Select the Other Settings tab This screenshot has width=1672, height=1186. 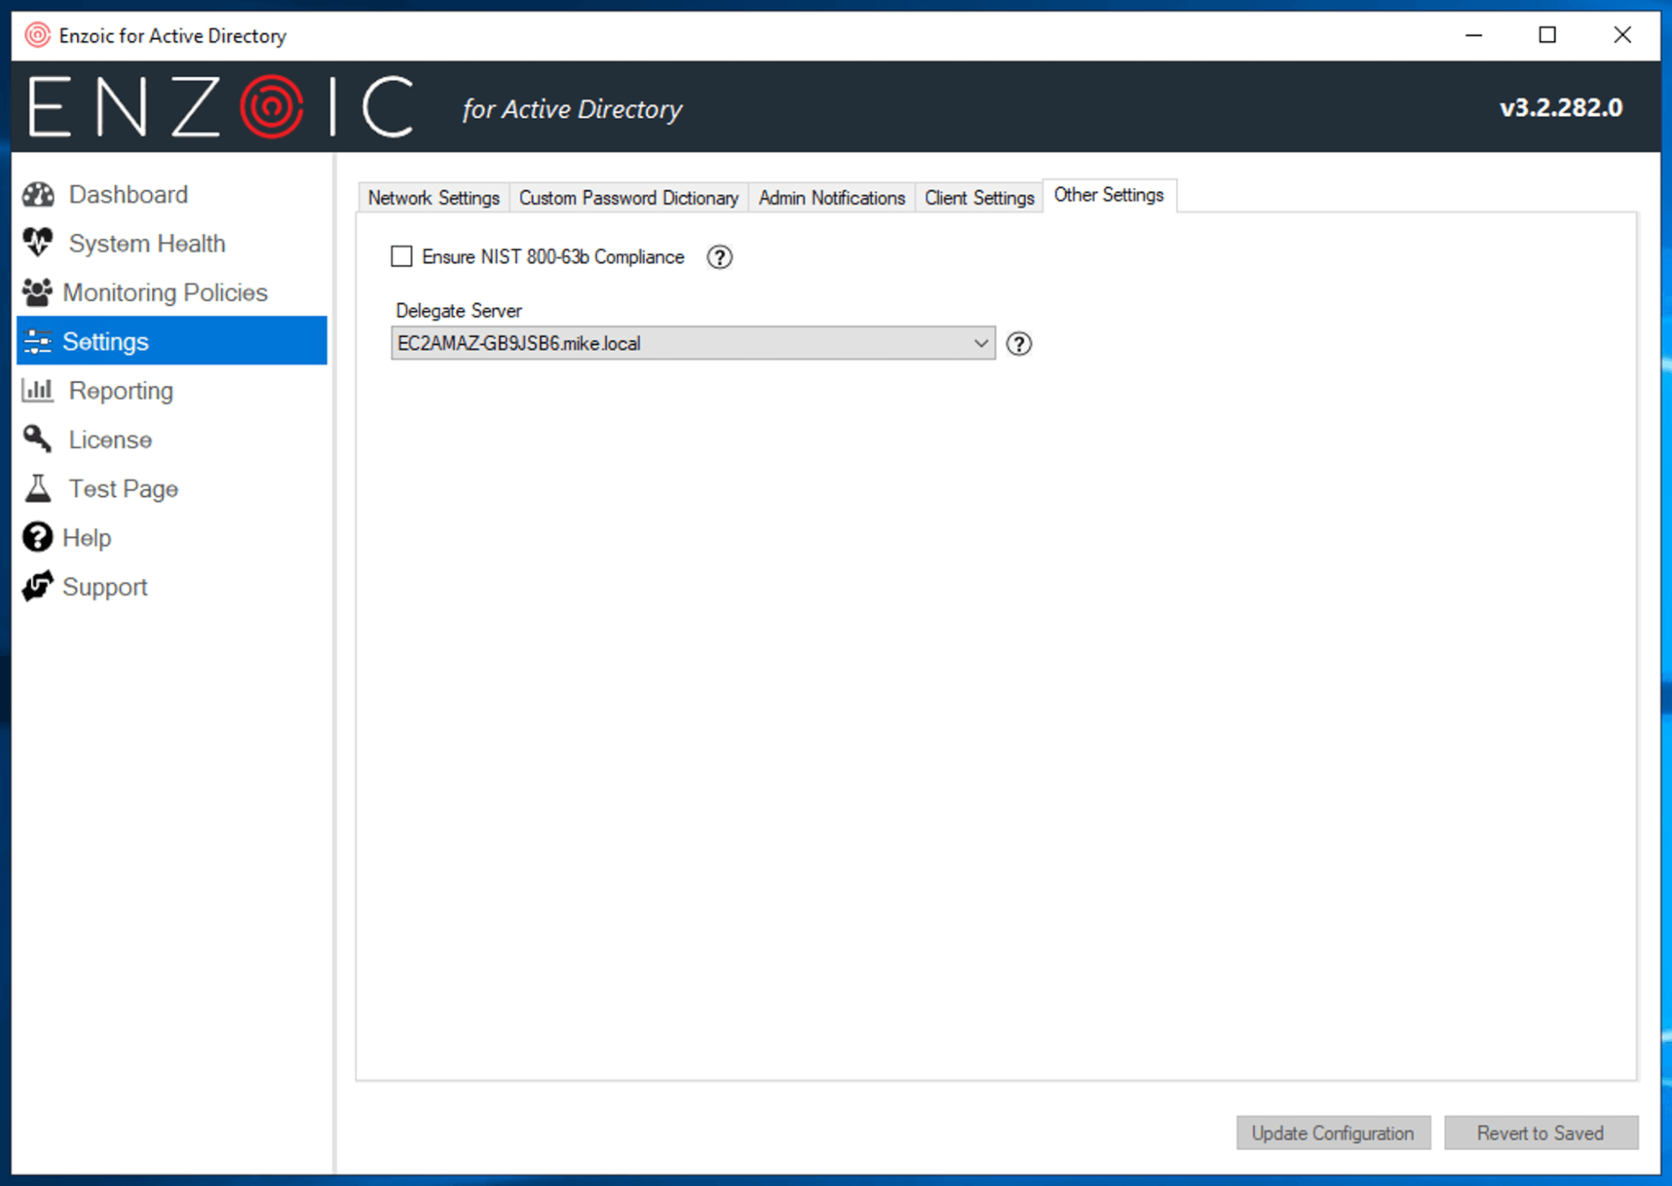[x=1109, y=196]
